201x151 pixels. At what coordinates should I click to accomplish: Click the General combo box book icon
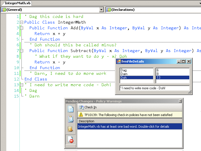[4, 10]
